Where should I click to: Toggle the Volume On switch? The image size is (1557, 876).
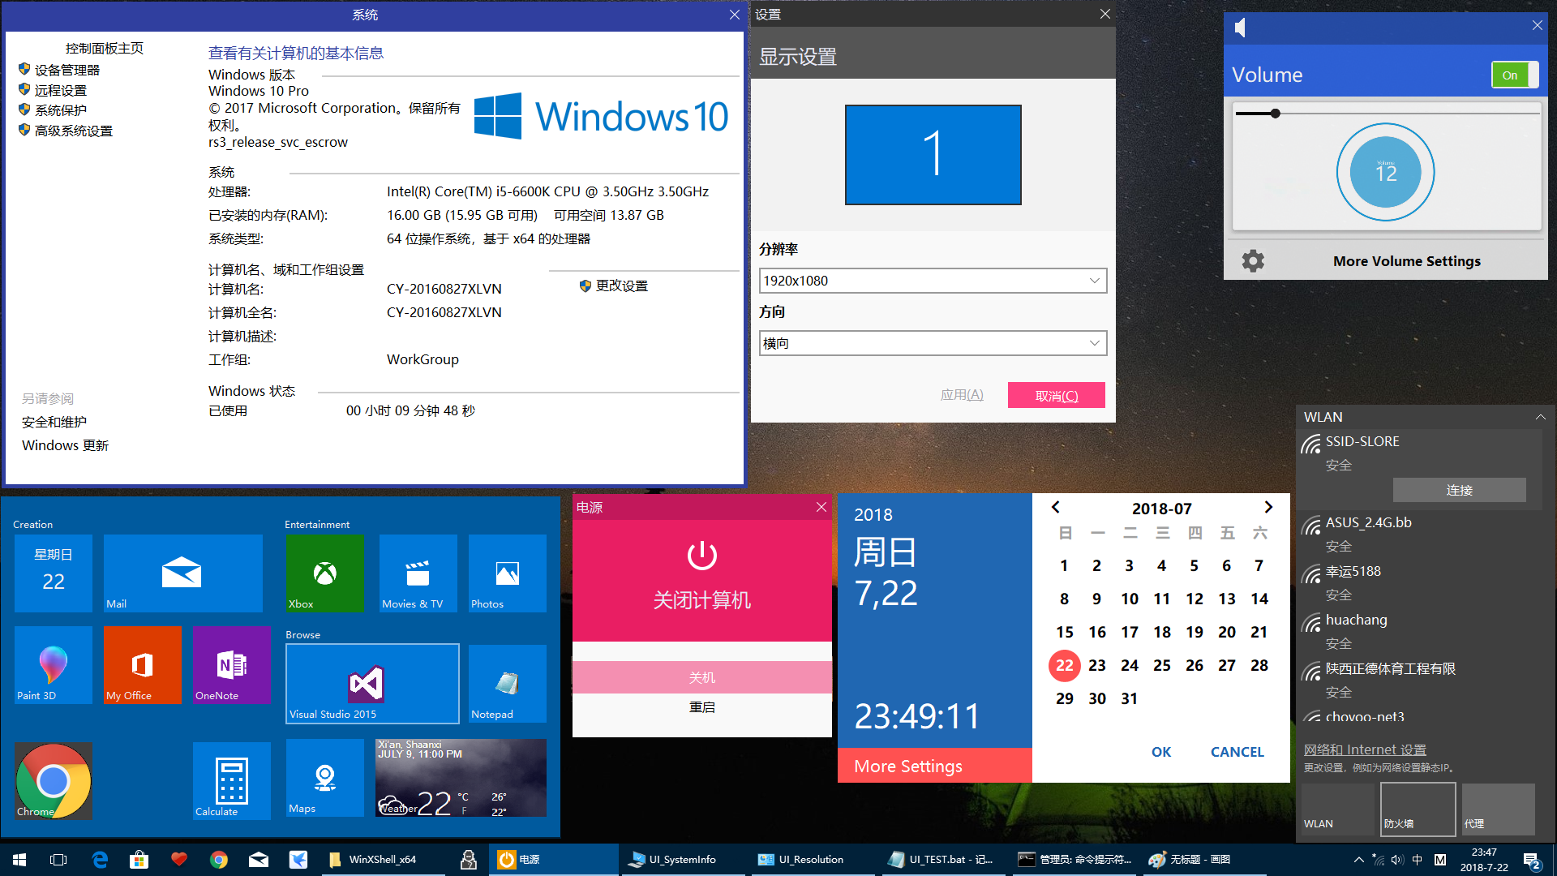pyautogui.click(x=1514, y=75)
